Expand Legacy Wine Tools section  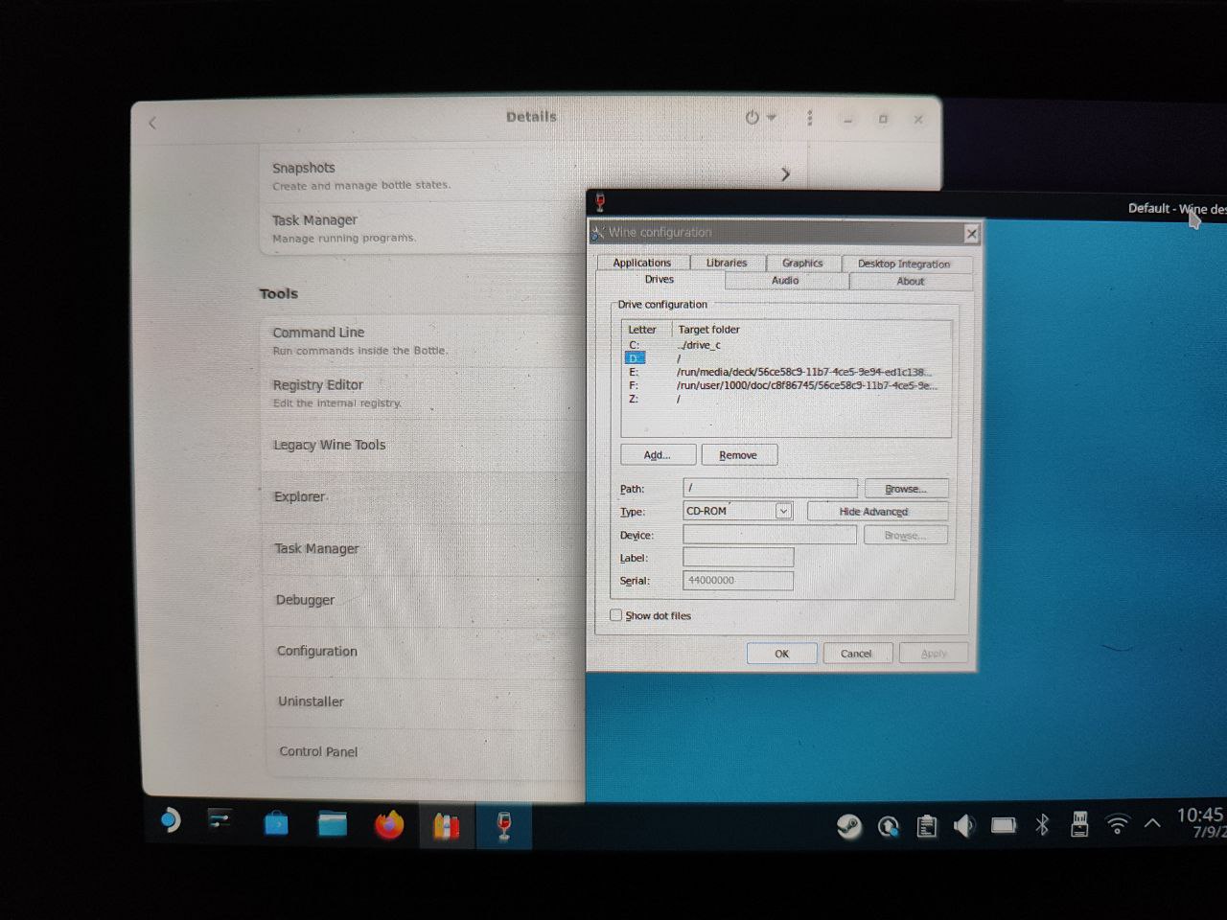click(x=422, y=445)
